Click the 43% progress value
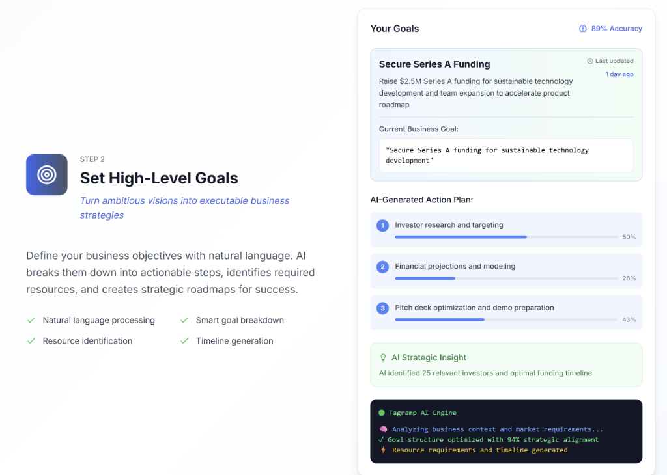Viewport: 667px width, 475px height. 629,319
